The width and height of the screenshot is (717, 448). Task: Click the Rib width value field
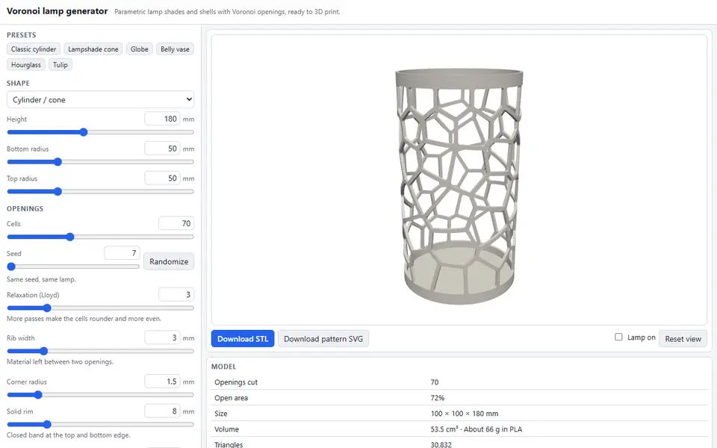click(162, 337)
